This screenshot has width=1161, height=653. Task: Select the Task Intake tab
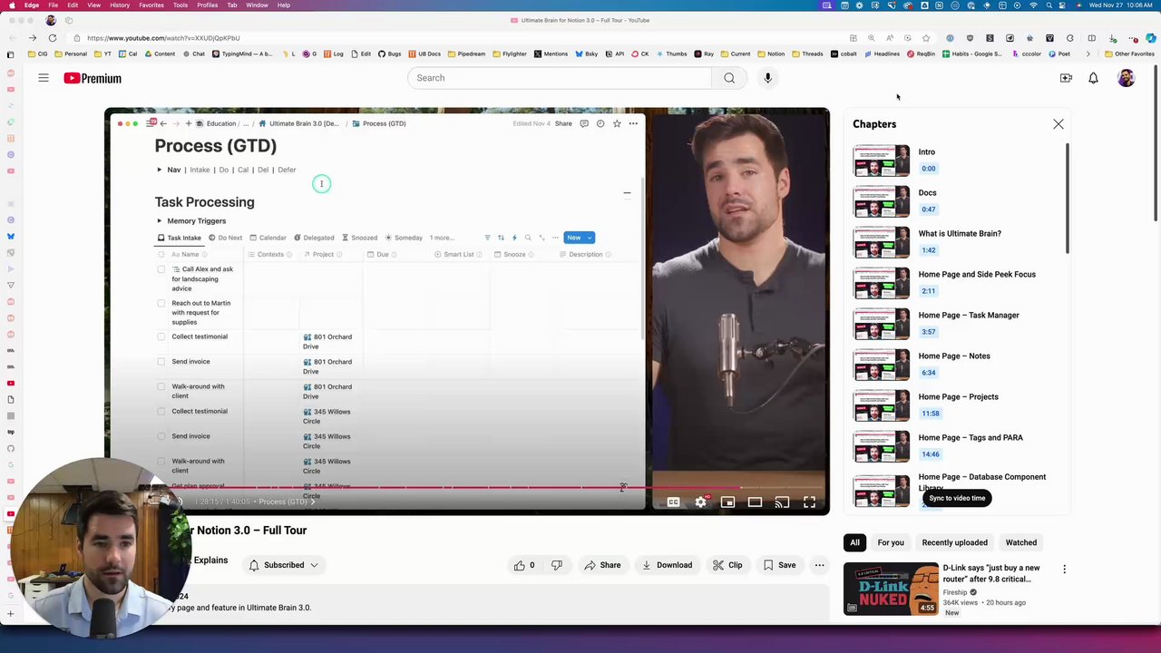point(180,238)
